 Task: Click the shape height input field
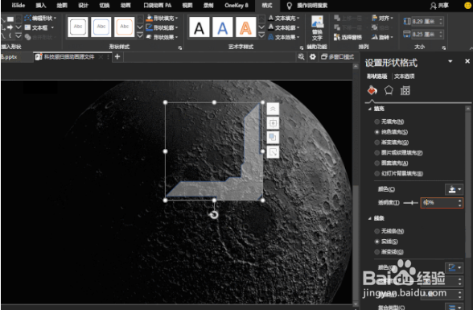coord(425,21)
